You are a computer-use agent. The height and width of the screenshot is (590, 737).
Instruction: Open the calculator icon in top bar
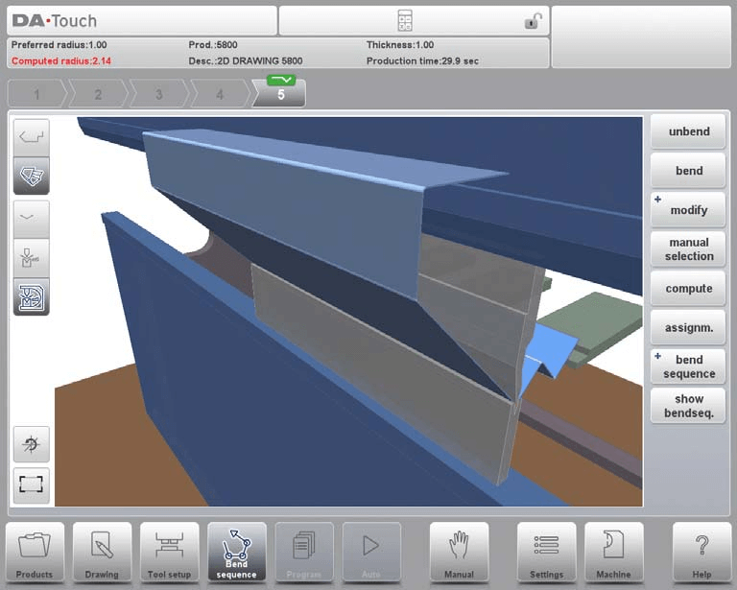click(405, 21)
